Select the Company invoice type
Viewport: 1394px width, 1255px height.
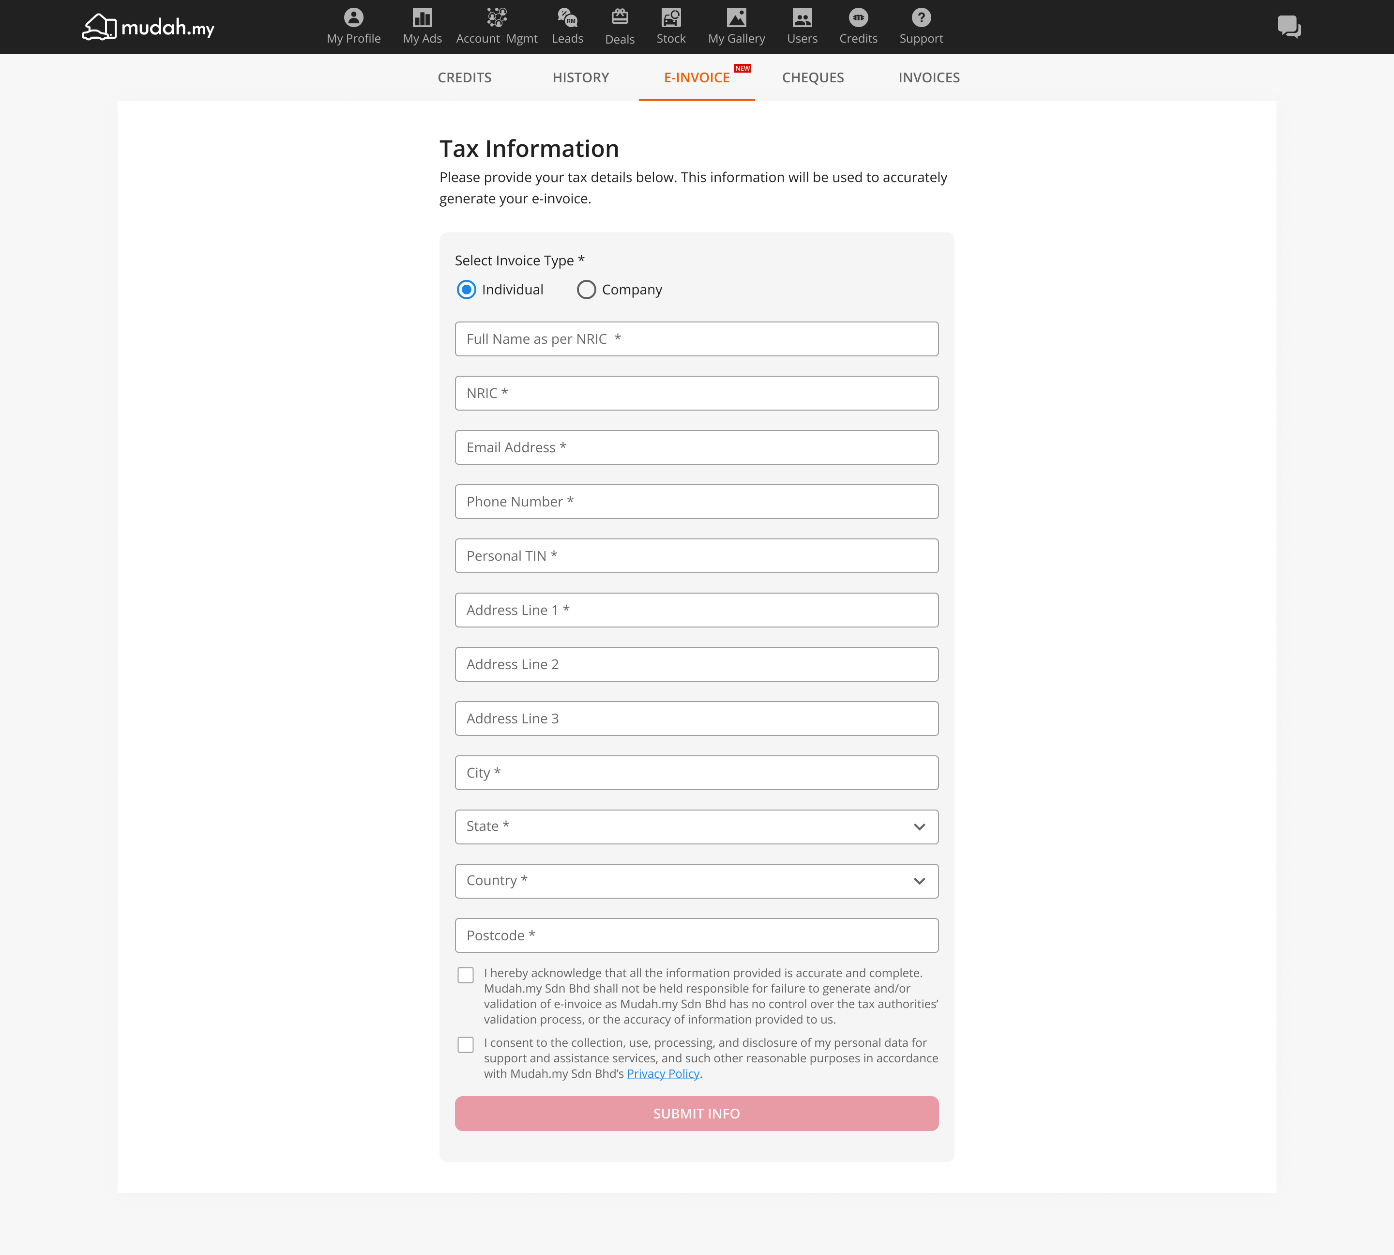pyautogui.click(x=586, y=290)
